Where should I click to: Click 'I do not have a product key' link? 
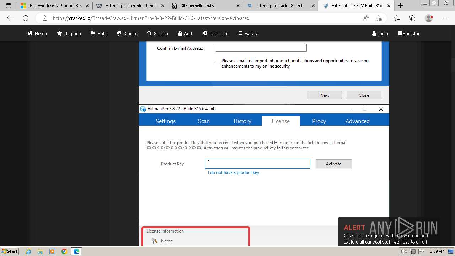234,172
